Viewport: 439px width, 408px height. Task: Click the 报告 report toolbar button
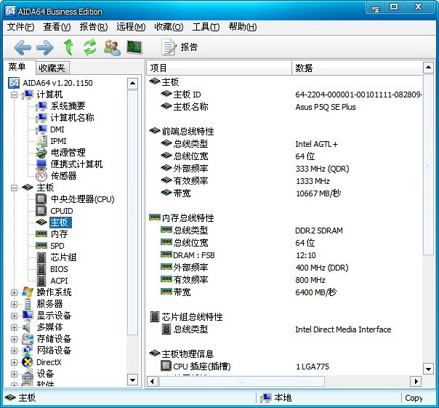coord(180,48)
